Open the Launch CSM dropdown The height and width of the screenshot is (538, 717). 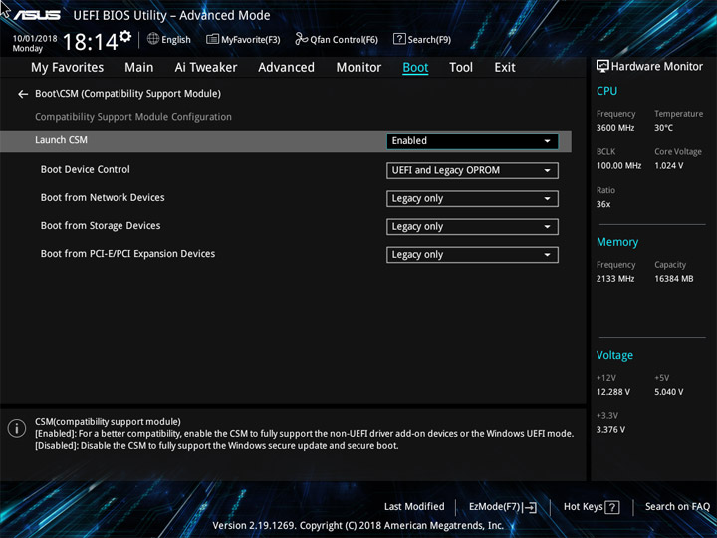pos(472,141)
